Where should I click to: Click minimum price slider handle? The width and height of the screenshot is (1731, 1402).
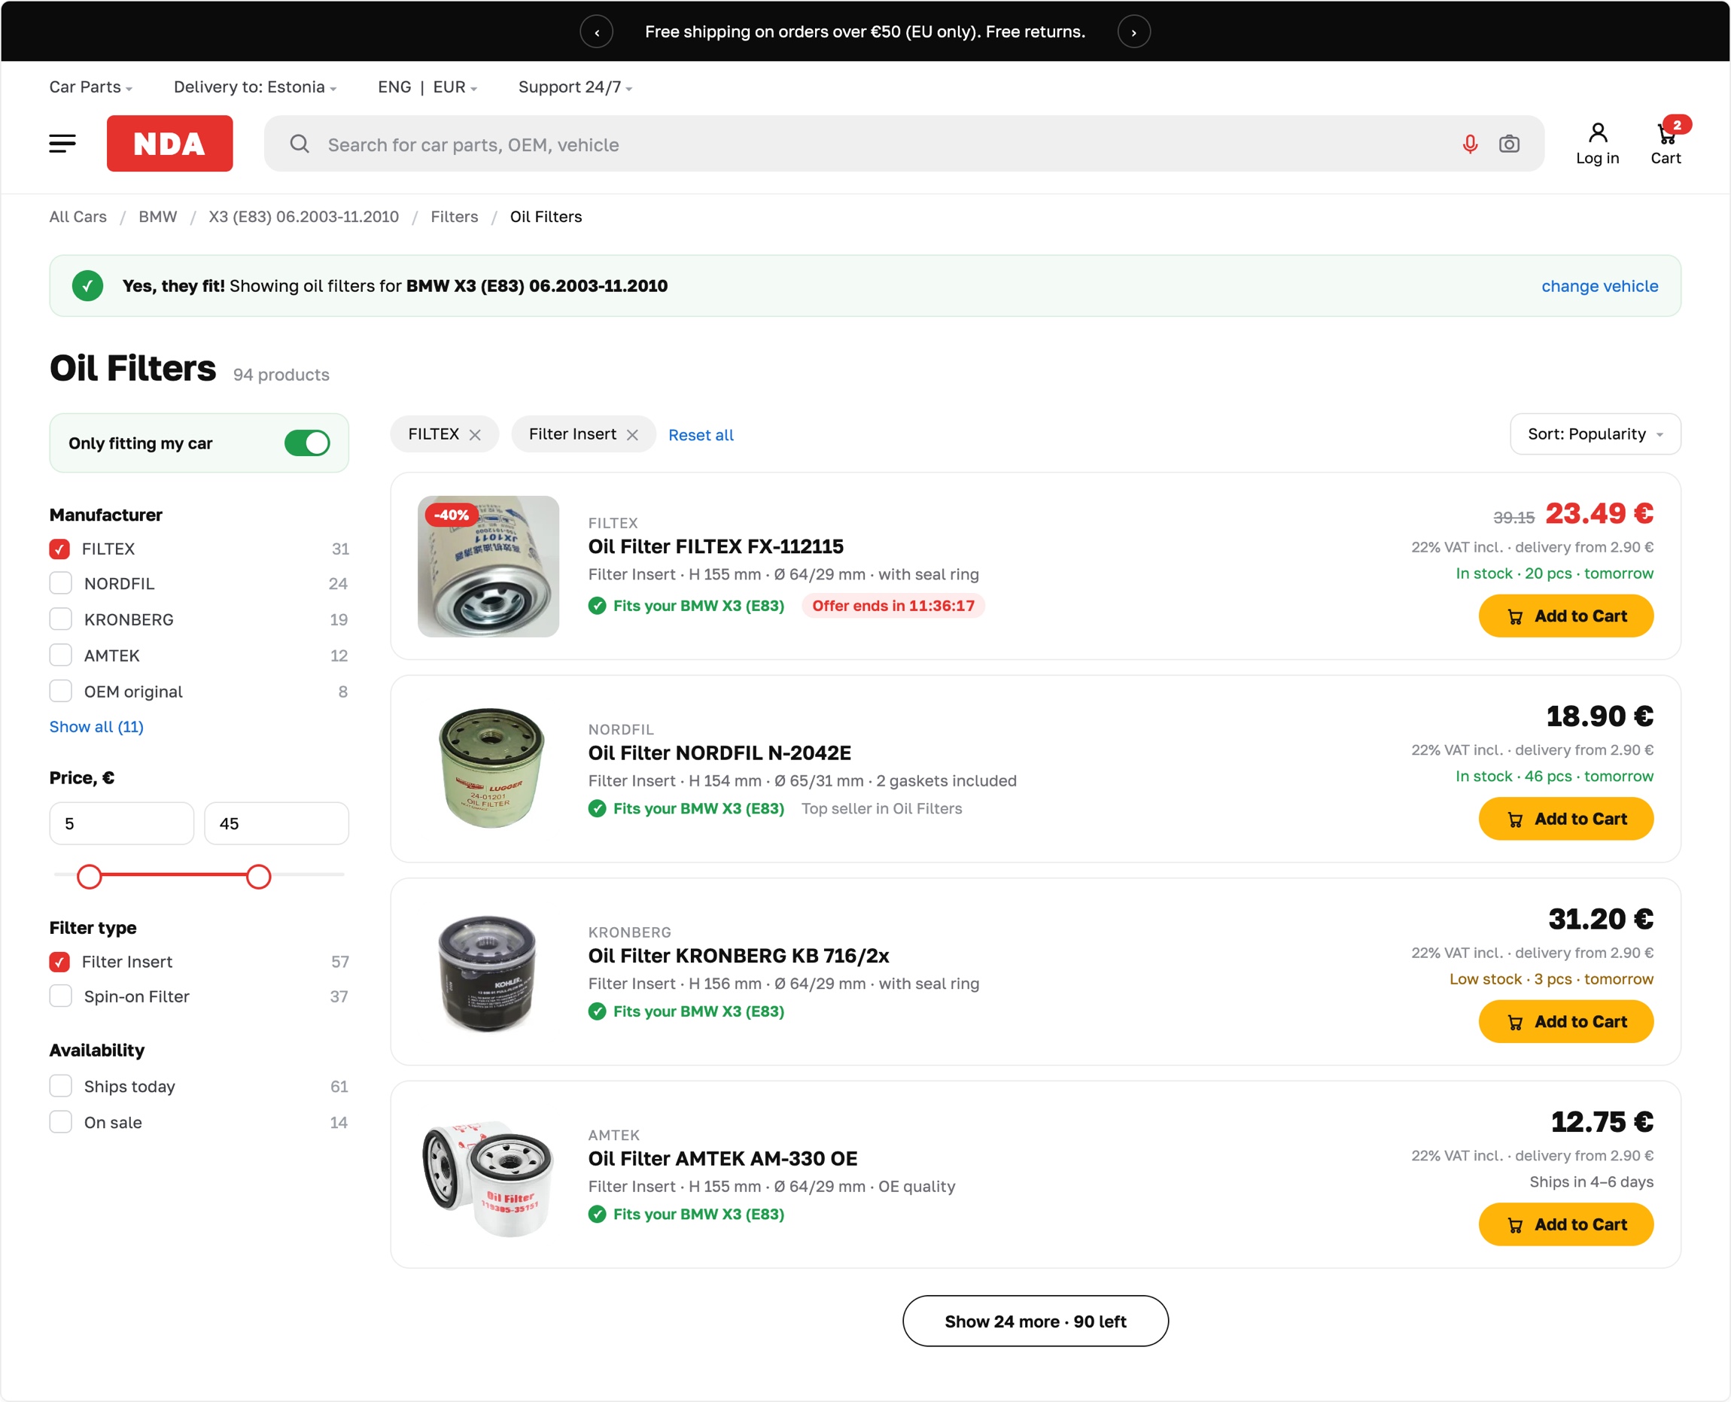pos(89,876)
